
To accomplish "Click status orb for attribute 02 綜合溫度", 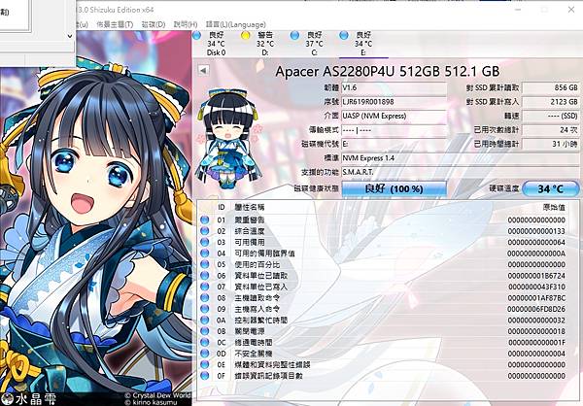I will coord(204,231).
